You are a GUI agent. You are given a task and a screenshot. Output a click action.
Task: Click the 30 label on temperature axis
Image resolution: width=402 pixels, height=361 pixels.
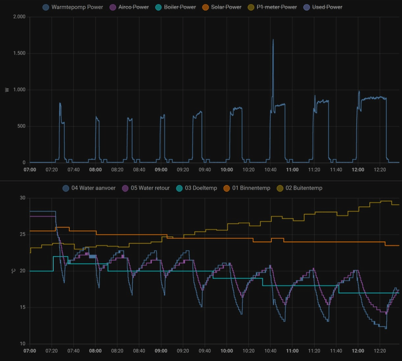[x=23, y=198]
